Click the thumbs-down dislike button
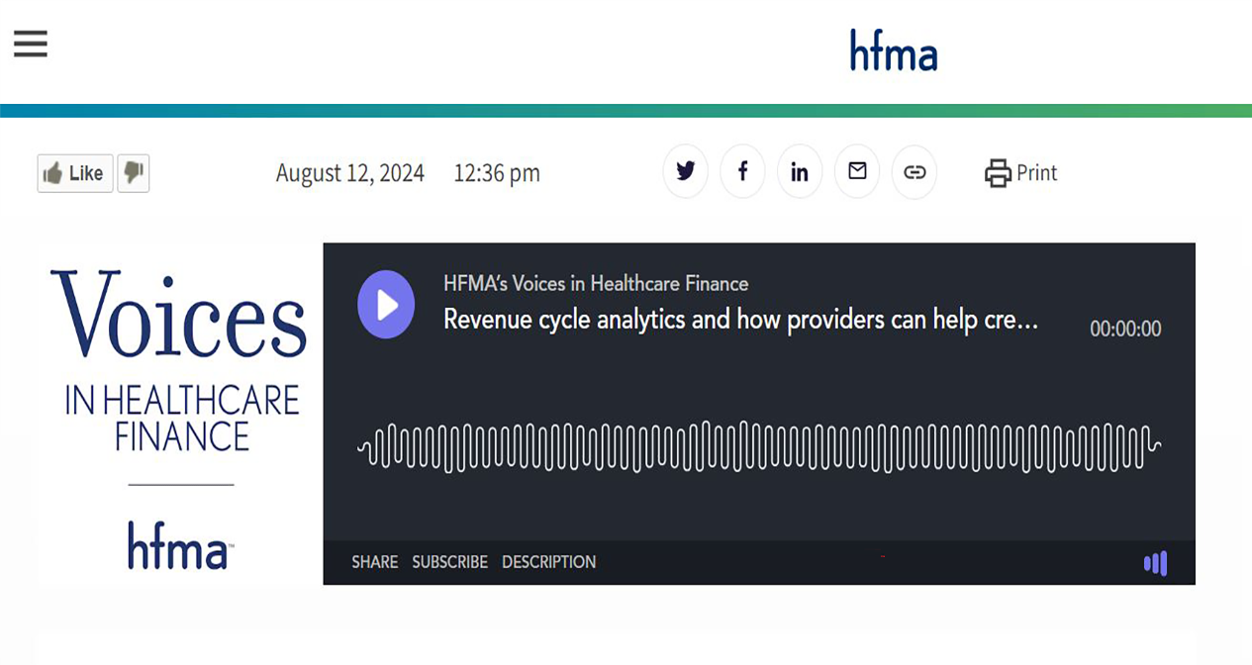The width and height of the screenshot is (1252, 665). [x=134, y=172]
